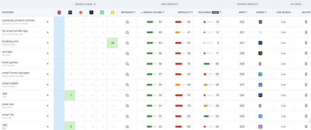Delete the brain games keyword
The image size is (311, 130).
click(306, 64)
